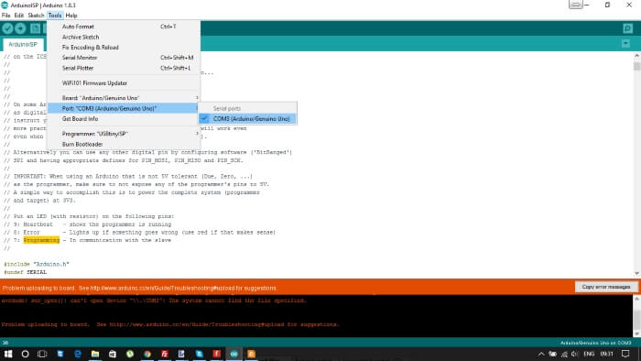641x361 pixels.
Task: Open File Explorer from the taskbar
Action: (x=95, y=354)
